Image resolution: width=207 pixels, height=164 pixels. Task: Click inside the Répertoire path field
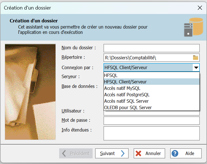148,58
